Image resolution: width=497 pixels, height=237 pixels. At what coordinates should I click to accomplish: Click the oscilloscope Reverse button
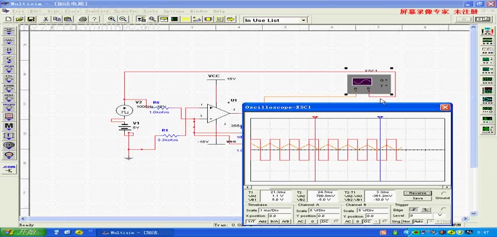pyautogui.click(x=418, y=193)
